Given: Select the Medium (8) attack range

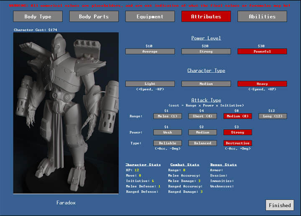Looking at the screenshot, I should pyautogui.click(x=237, y=116).
